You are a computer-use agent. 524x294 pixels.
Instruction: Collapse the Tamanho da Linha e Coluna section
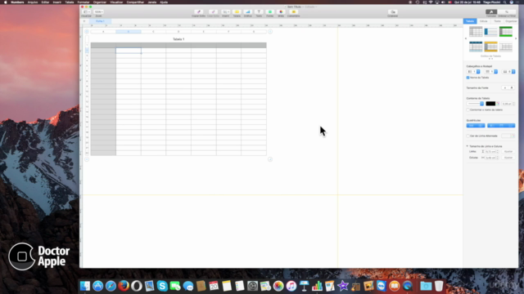click(468, 146)
